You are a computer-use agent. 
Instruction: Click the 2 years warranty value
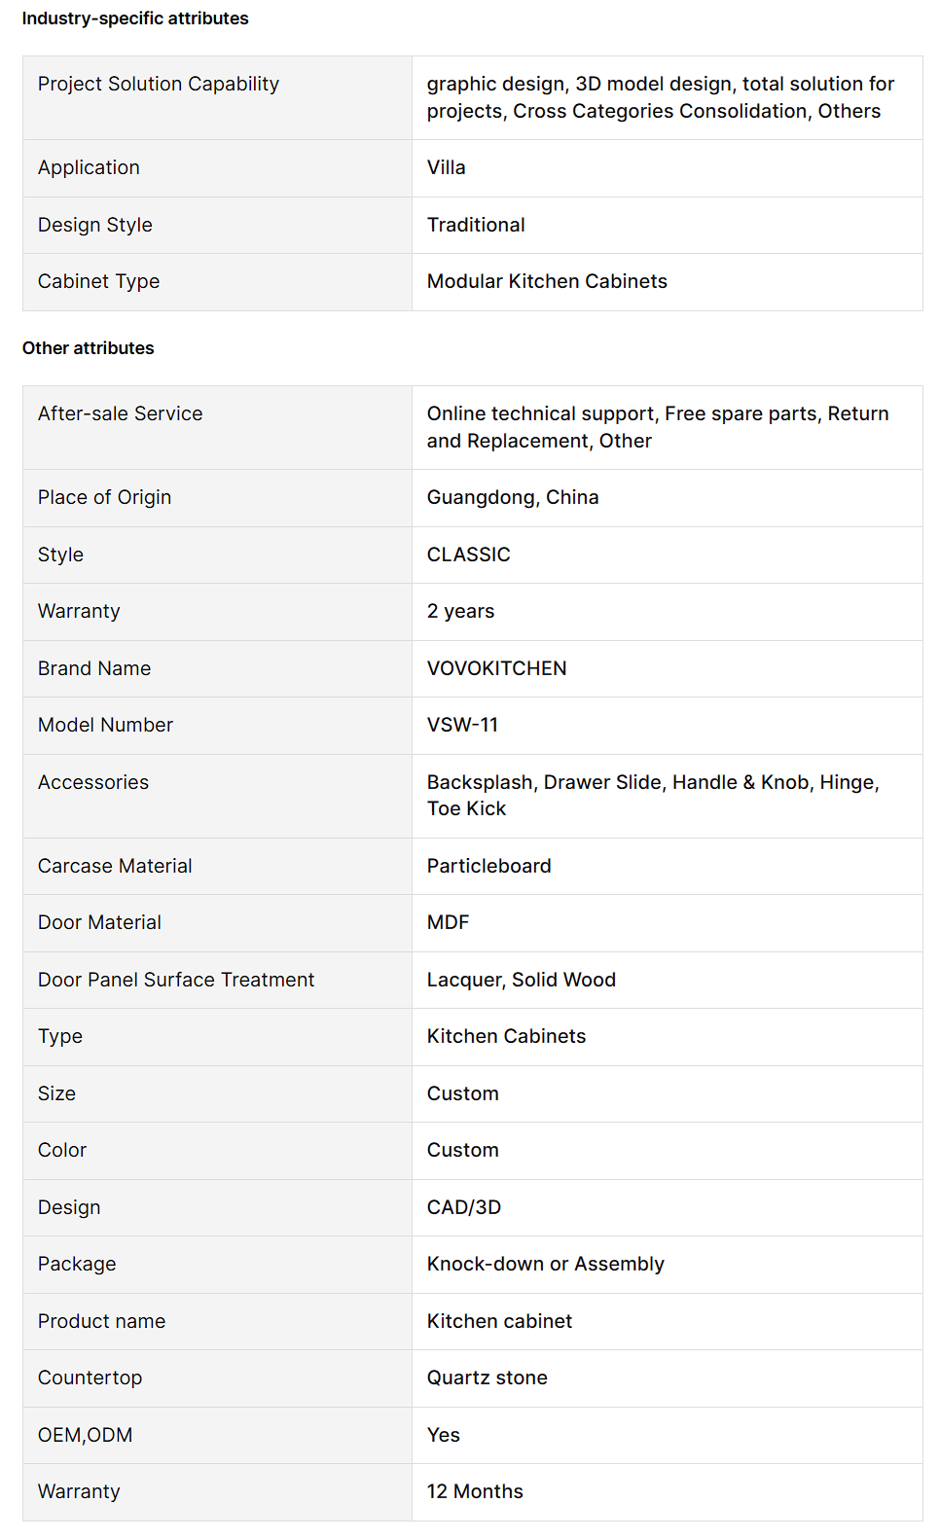(x=461, y=612)
